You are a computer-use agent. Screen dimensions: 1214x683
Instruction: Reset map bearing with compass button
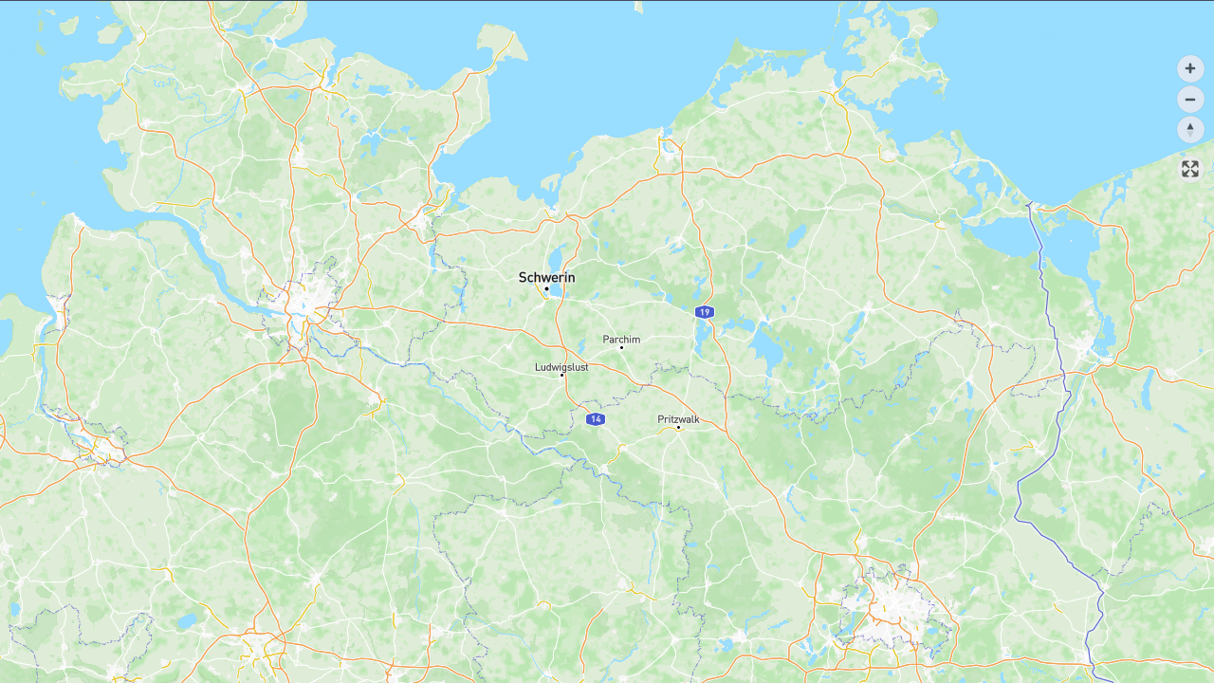click(1190, 130)
